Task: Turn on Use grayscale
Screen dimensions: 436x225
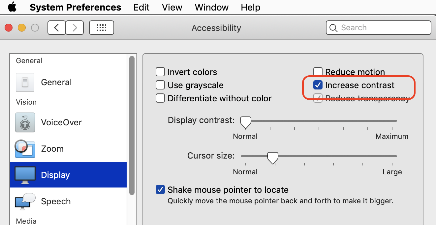Action: coord(160,85)
